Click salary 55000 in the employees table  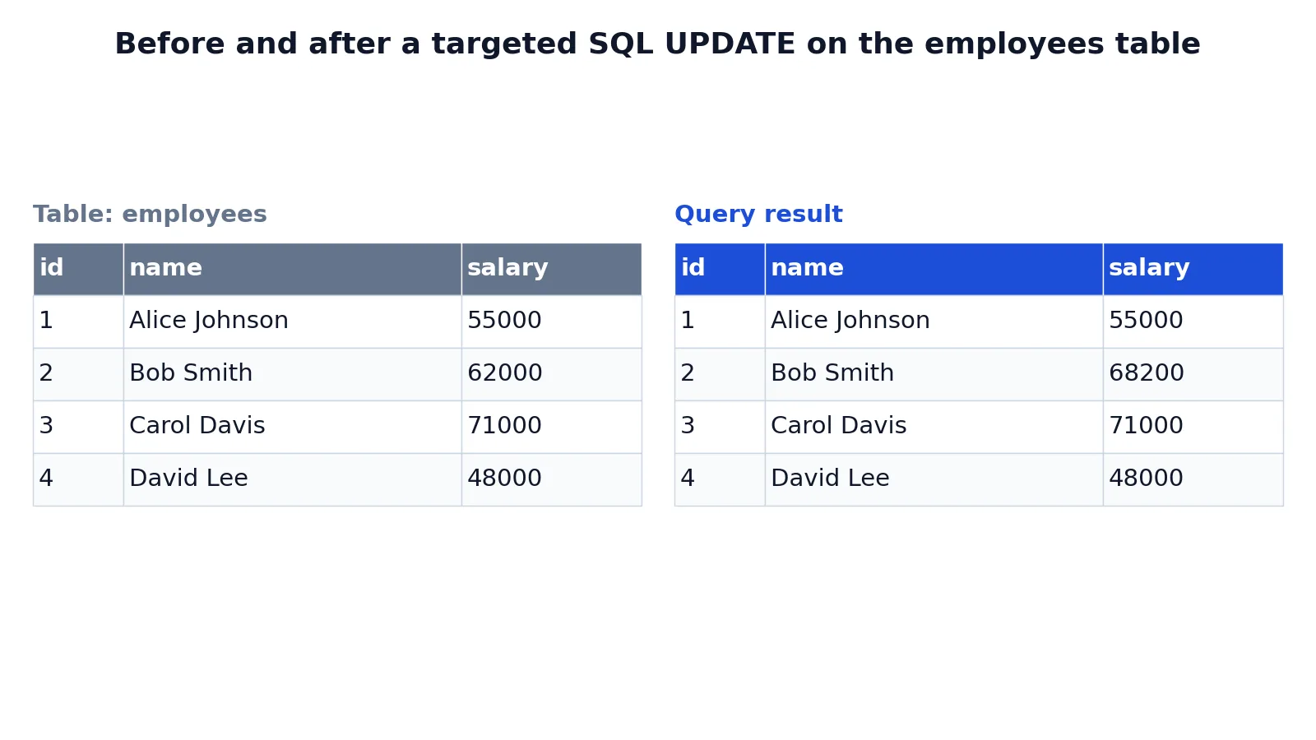point(551,321)
